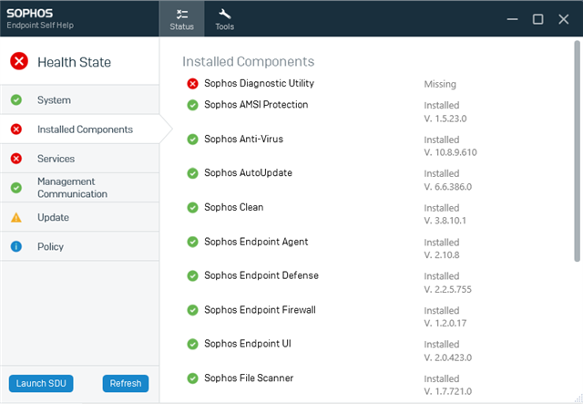The height and width of the screenshot is (404, 583).
Task: Click version V. 2.0.423.0 text
Action: pyautogui.click(x=447, y=357)
